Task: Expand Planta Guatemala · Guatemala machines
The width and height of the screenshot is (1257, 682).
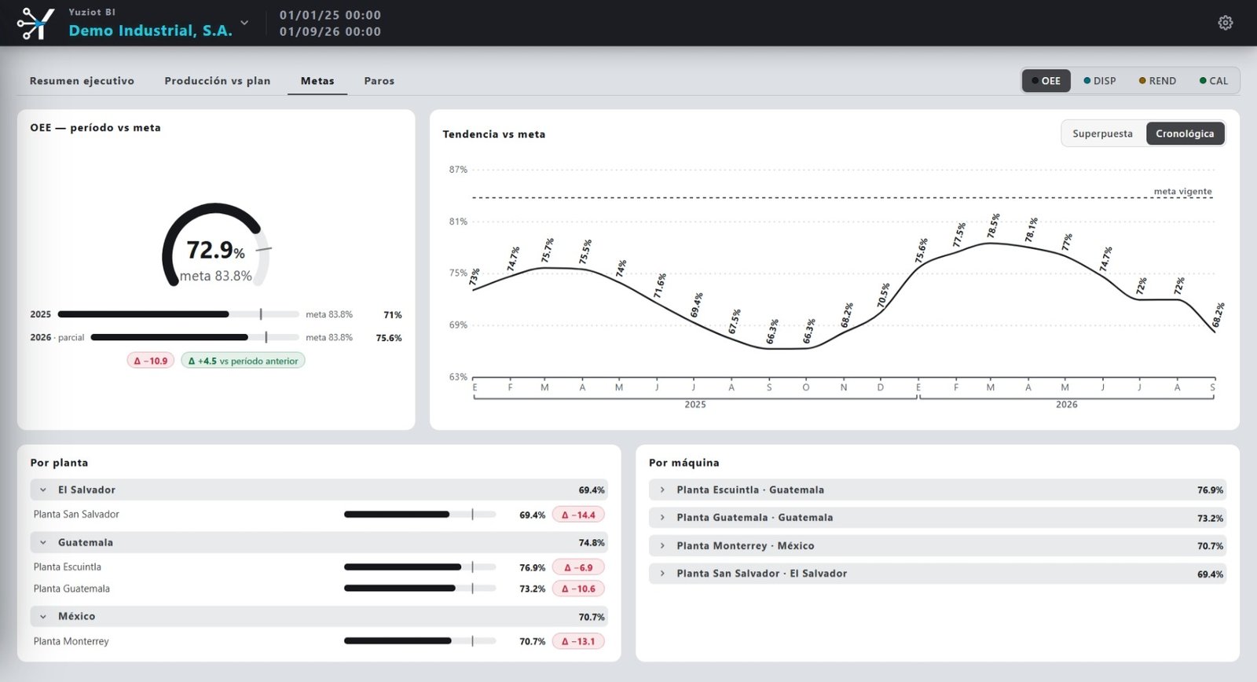Action: 937,518
